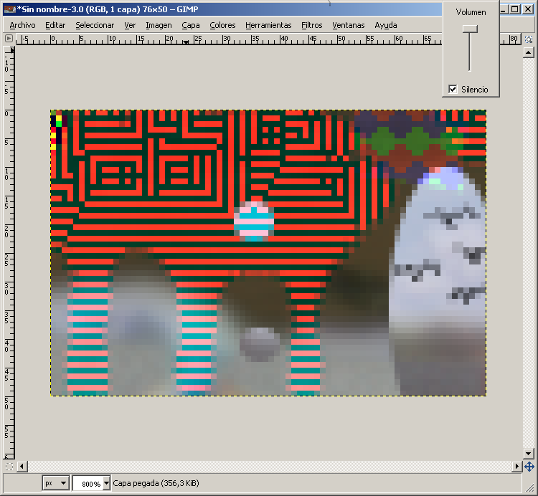Open the Capa menu
Image resolution: width=538 pixels, height=496 pixels.
click(x=191, y=25)
